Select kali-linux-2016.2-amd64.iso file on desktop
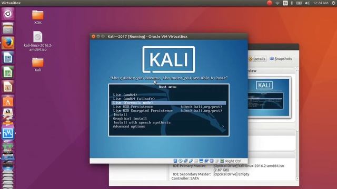337x189 pixels. (38, 41)
